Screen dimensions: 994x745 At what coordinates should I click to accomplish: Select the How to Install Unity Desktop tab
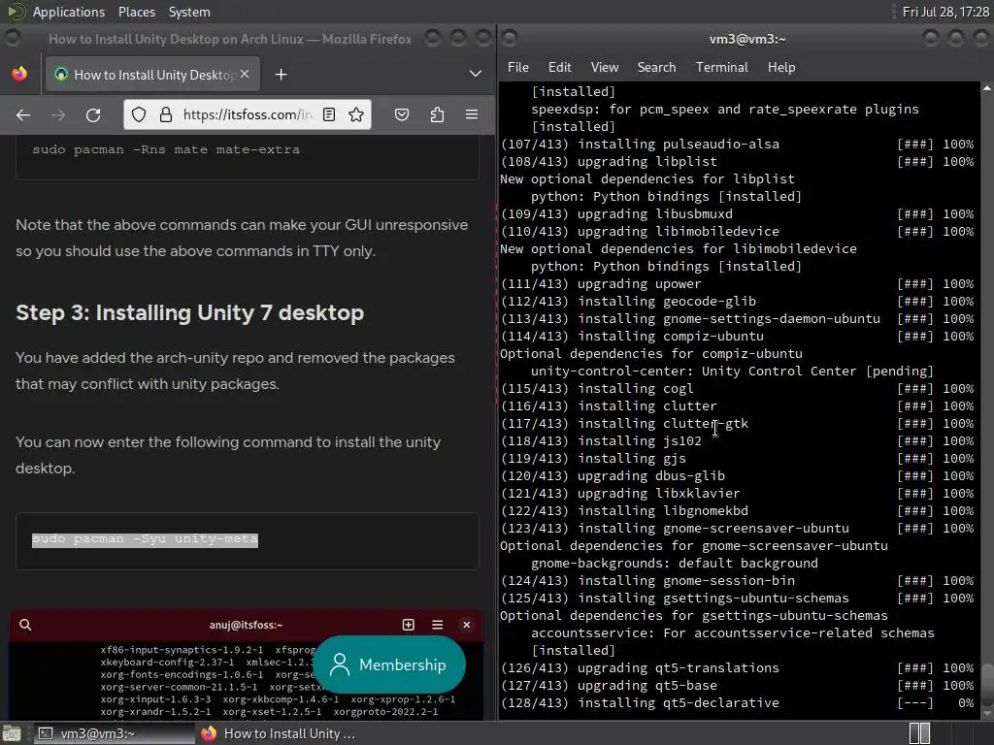(x=152, y=75)
